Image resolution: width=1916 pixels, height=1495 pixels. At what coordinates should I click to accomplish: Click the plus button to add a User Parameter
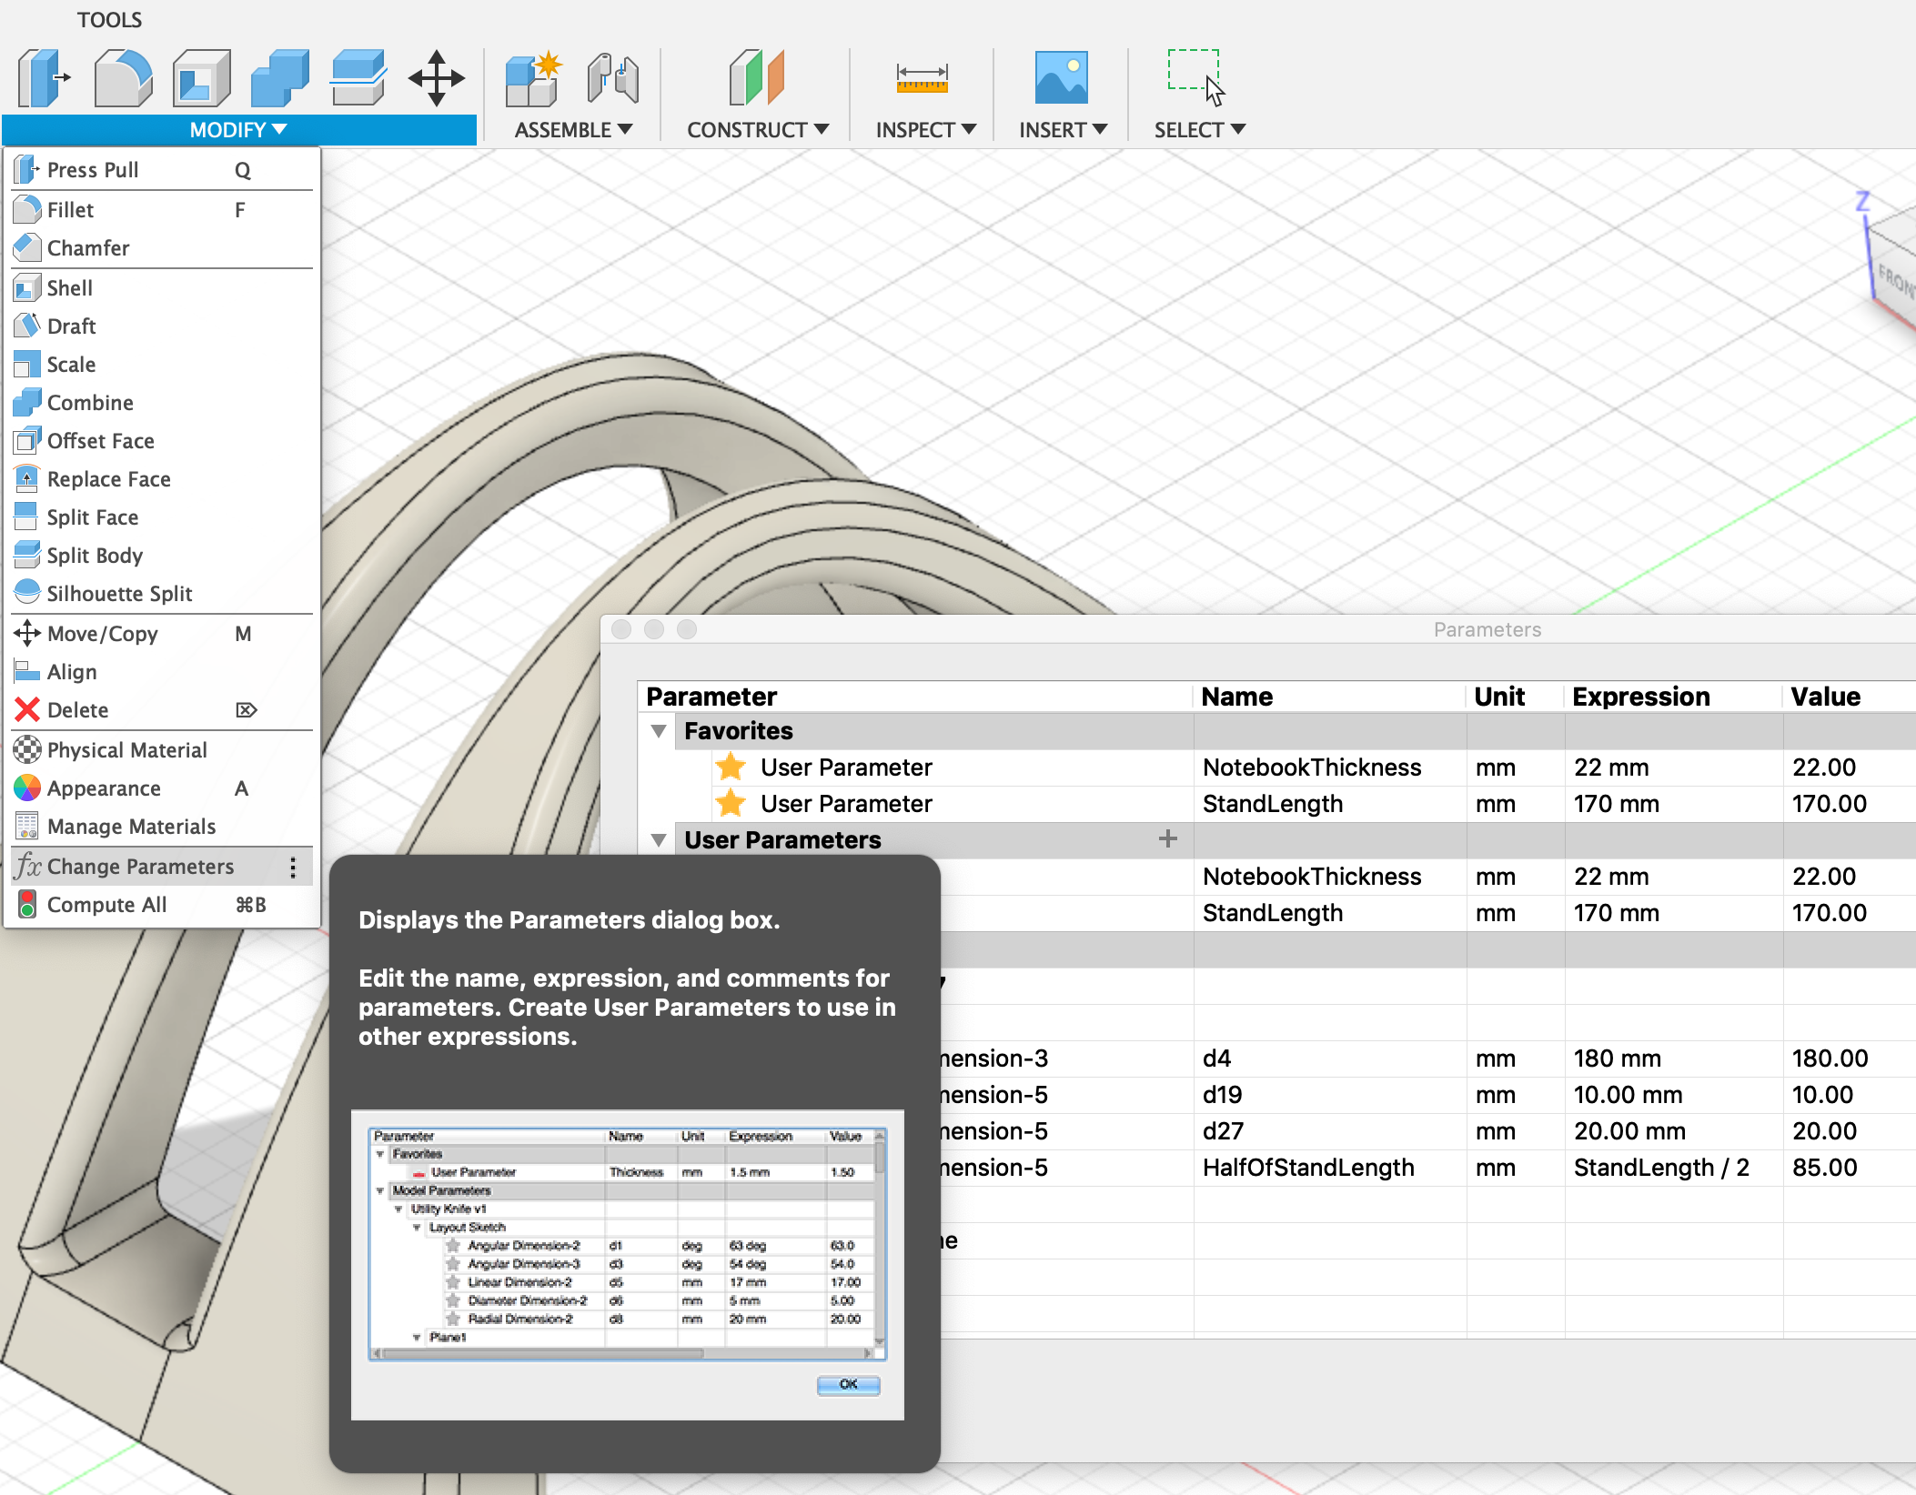[x=1167, y=838]
